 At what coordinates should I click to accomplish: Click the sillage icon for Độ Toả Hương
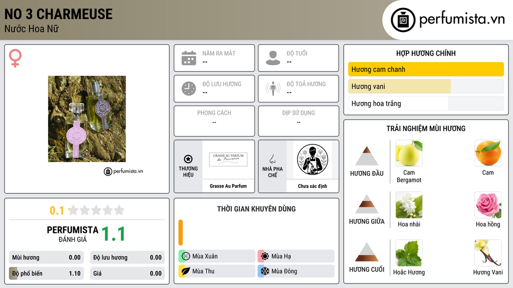click(x=273, y=88)
